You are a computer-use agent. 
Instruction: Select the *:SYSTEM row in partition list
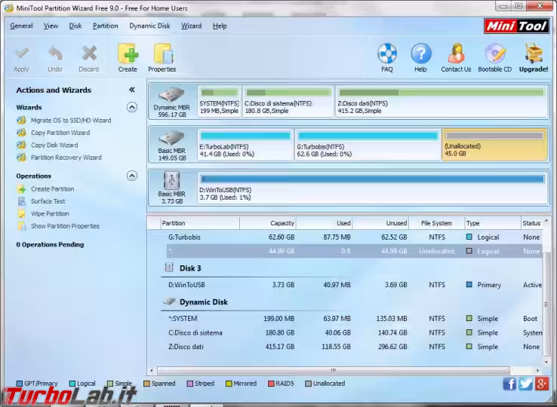click(x=354, y=319)
